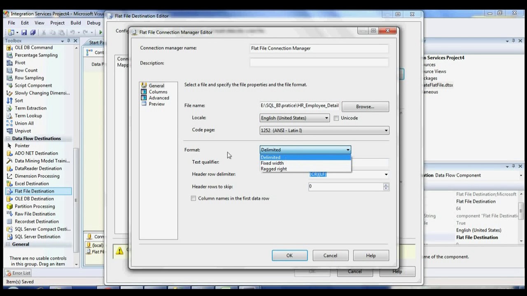The height and width of the screenshot is (296, 527).
Task: Choose the Row Count icon
Action: point(10,70)
